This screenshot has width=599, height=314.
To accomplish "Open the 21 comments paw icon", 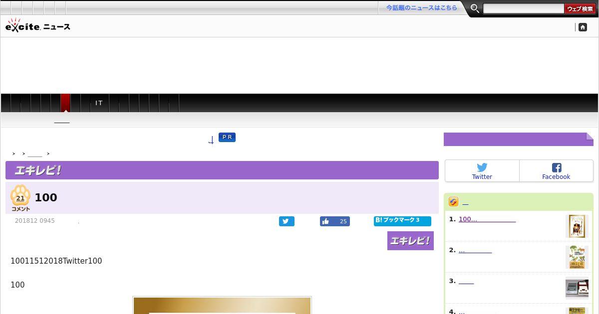I will tap(20, 198).
